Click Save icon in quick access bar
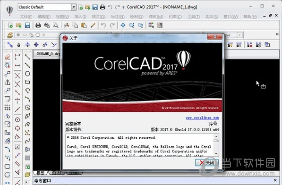Image resolution: width=282 pixels, height=185 pixels. (95, 7)
